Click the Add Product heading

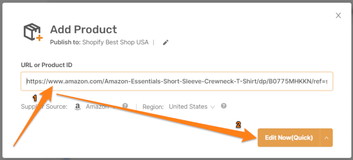tap(83, 30)
